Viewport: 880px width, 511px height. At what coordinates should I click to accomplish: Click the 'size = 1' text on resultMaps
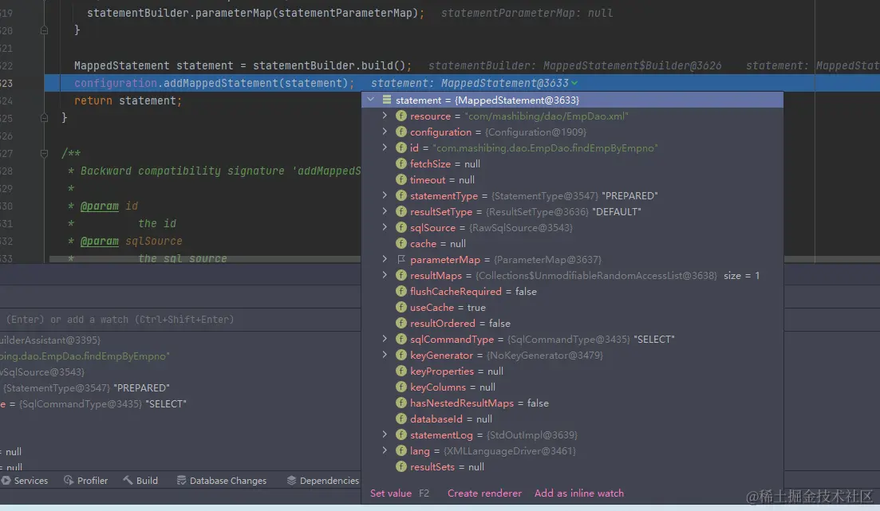point(741,275)
